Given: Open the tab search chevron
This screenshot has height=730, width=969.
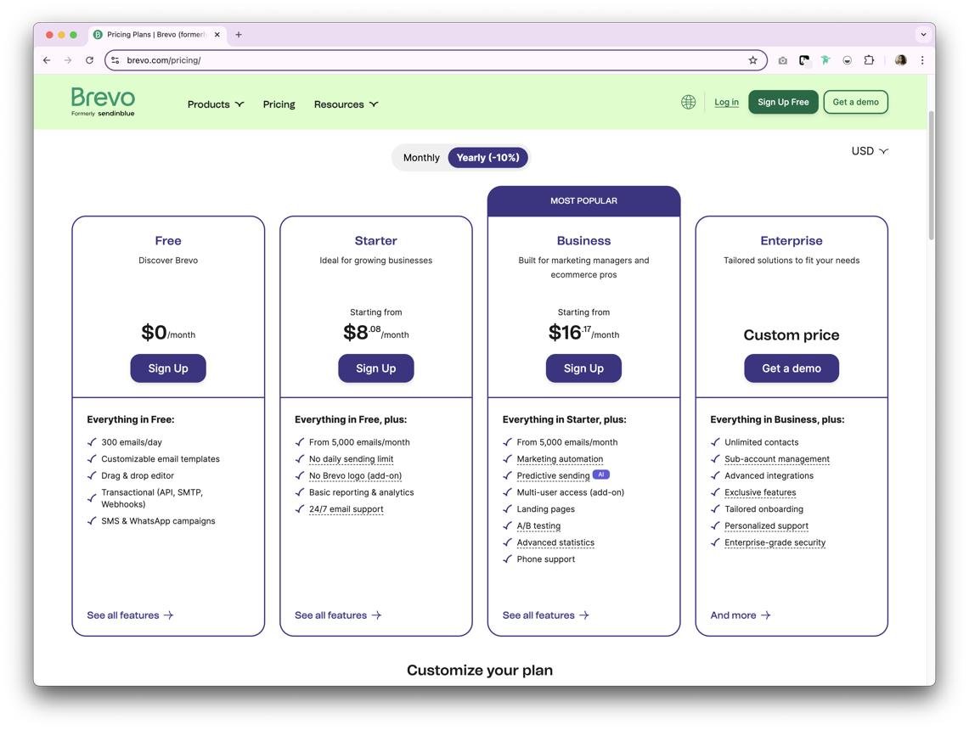Looking at the screenshot, I should coord(923,35).
